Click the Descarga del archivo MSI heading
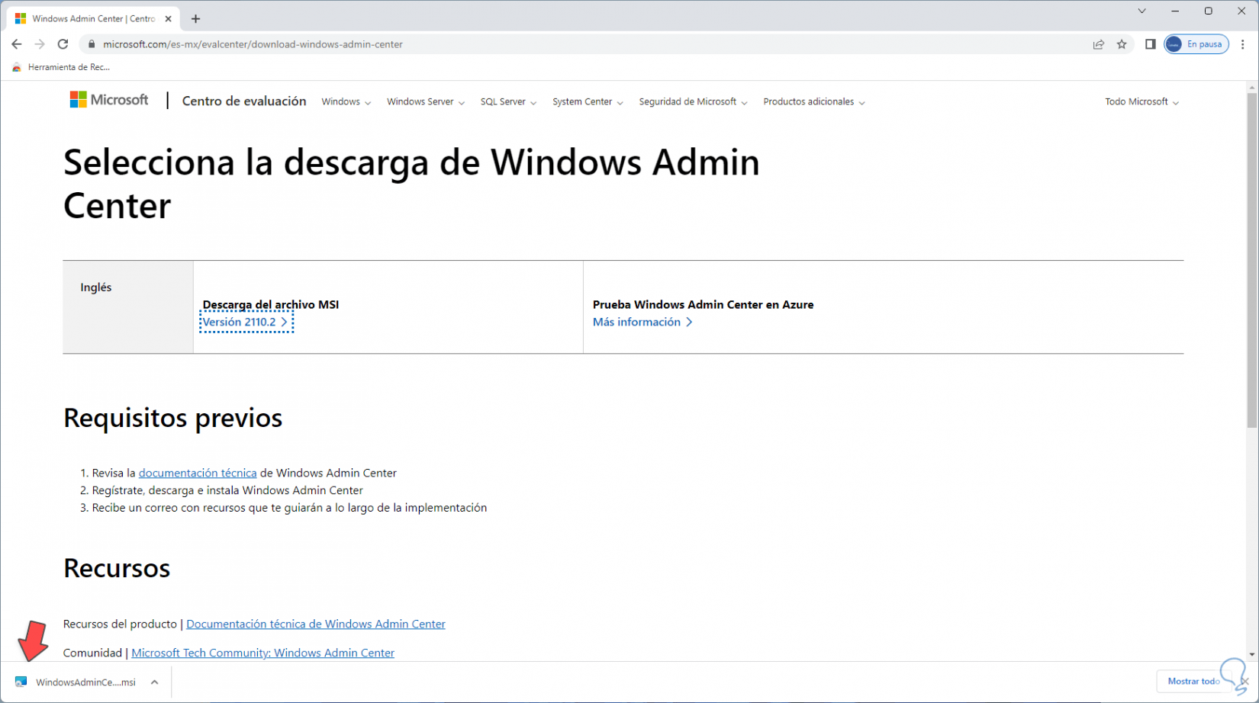1259x703 pixels. click(271, 304)
